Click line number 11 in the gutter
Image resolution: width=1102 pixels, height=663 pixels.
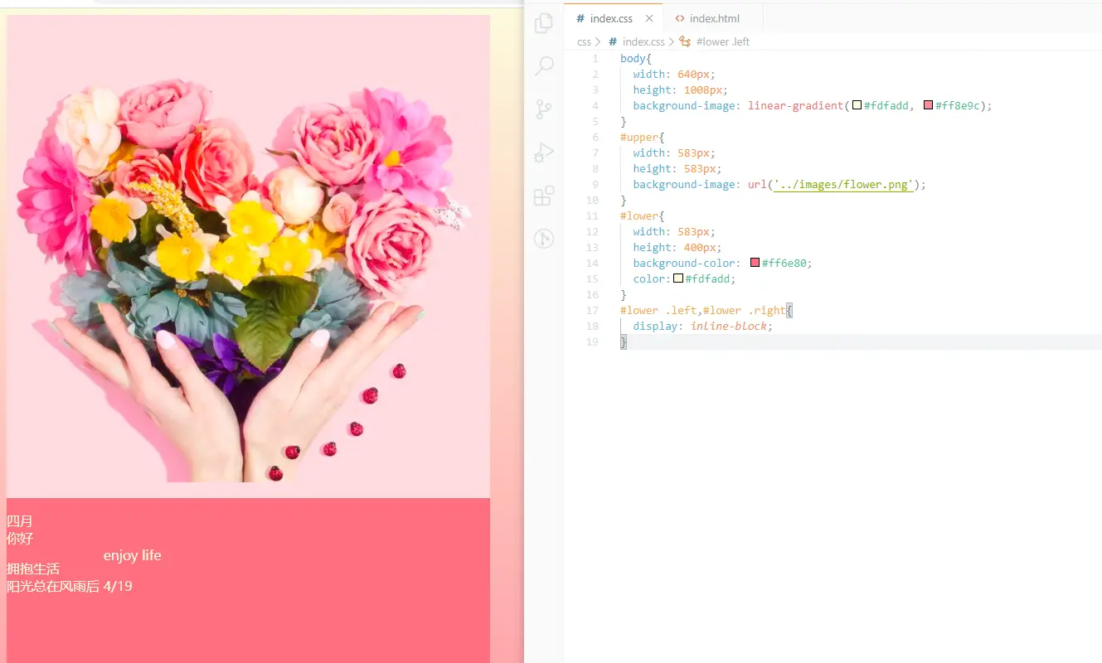click(592, 216)
